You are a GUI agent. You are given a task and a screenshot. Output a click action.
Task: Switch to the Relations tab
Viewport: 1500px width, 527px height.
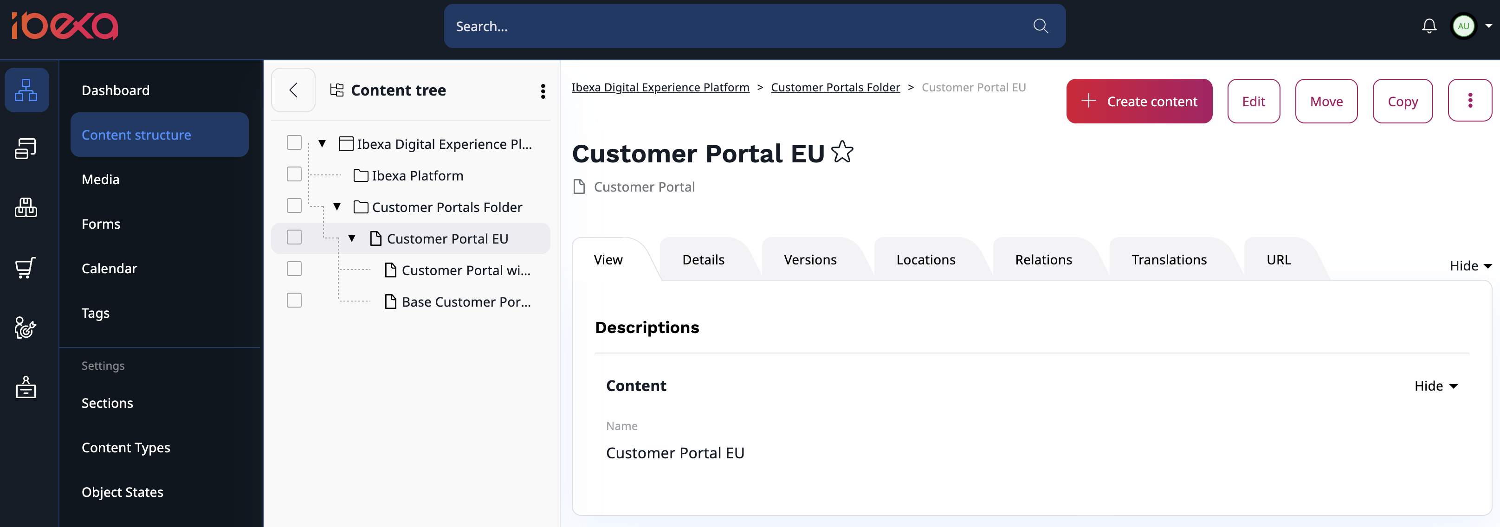point(1042,258)
